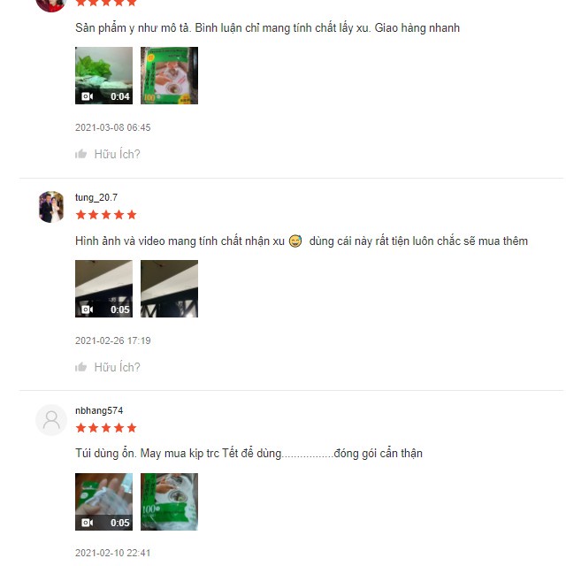Click thumbs-up icon under 2021-03-08 review
The width and height of the screenshot is (566, 566).
(x=80, y=154)
